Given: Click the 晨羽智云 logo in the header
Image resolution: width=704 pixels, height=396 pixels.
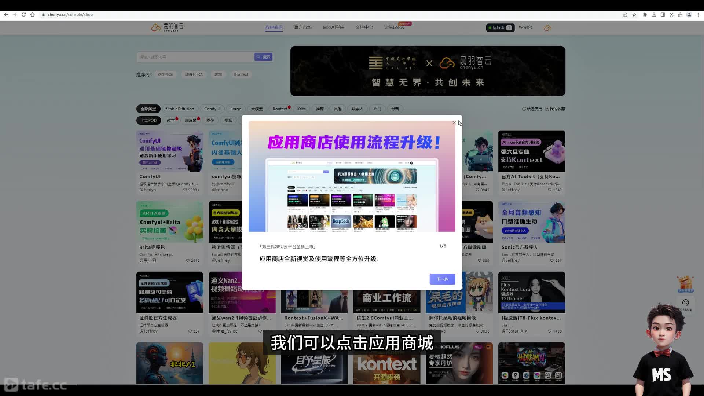Looking at the screenshot, I should pos(167,27).
